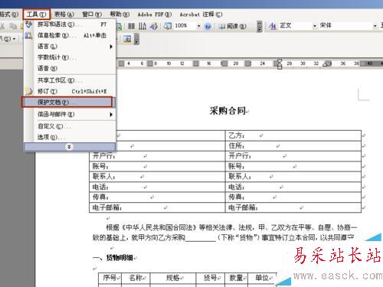Expand the 语言 (Language) submenu
This screenshot has width=383, height=287.
70,47
